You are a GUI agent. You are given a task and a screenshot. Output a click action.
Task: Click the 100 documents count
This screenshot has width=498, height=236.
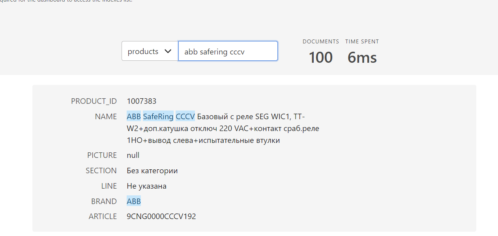pos(320,57)
